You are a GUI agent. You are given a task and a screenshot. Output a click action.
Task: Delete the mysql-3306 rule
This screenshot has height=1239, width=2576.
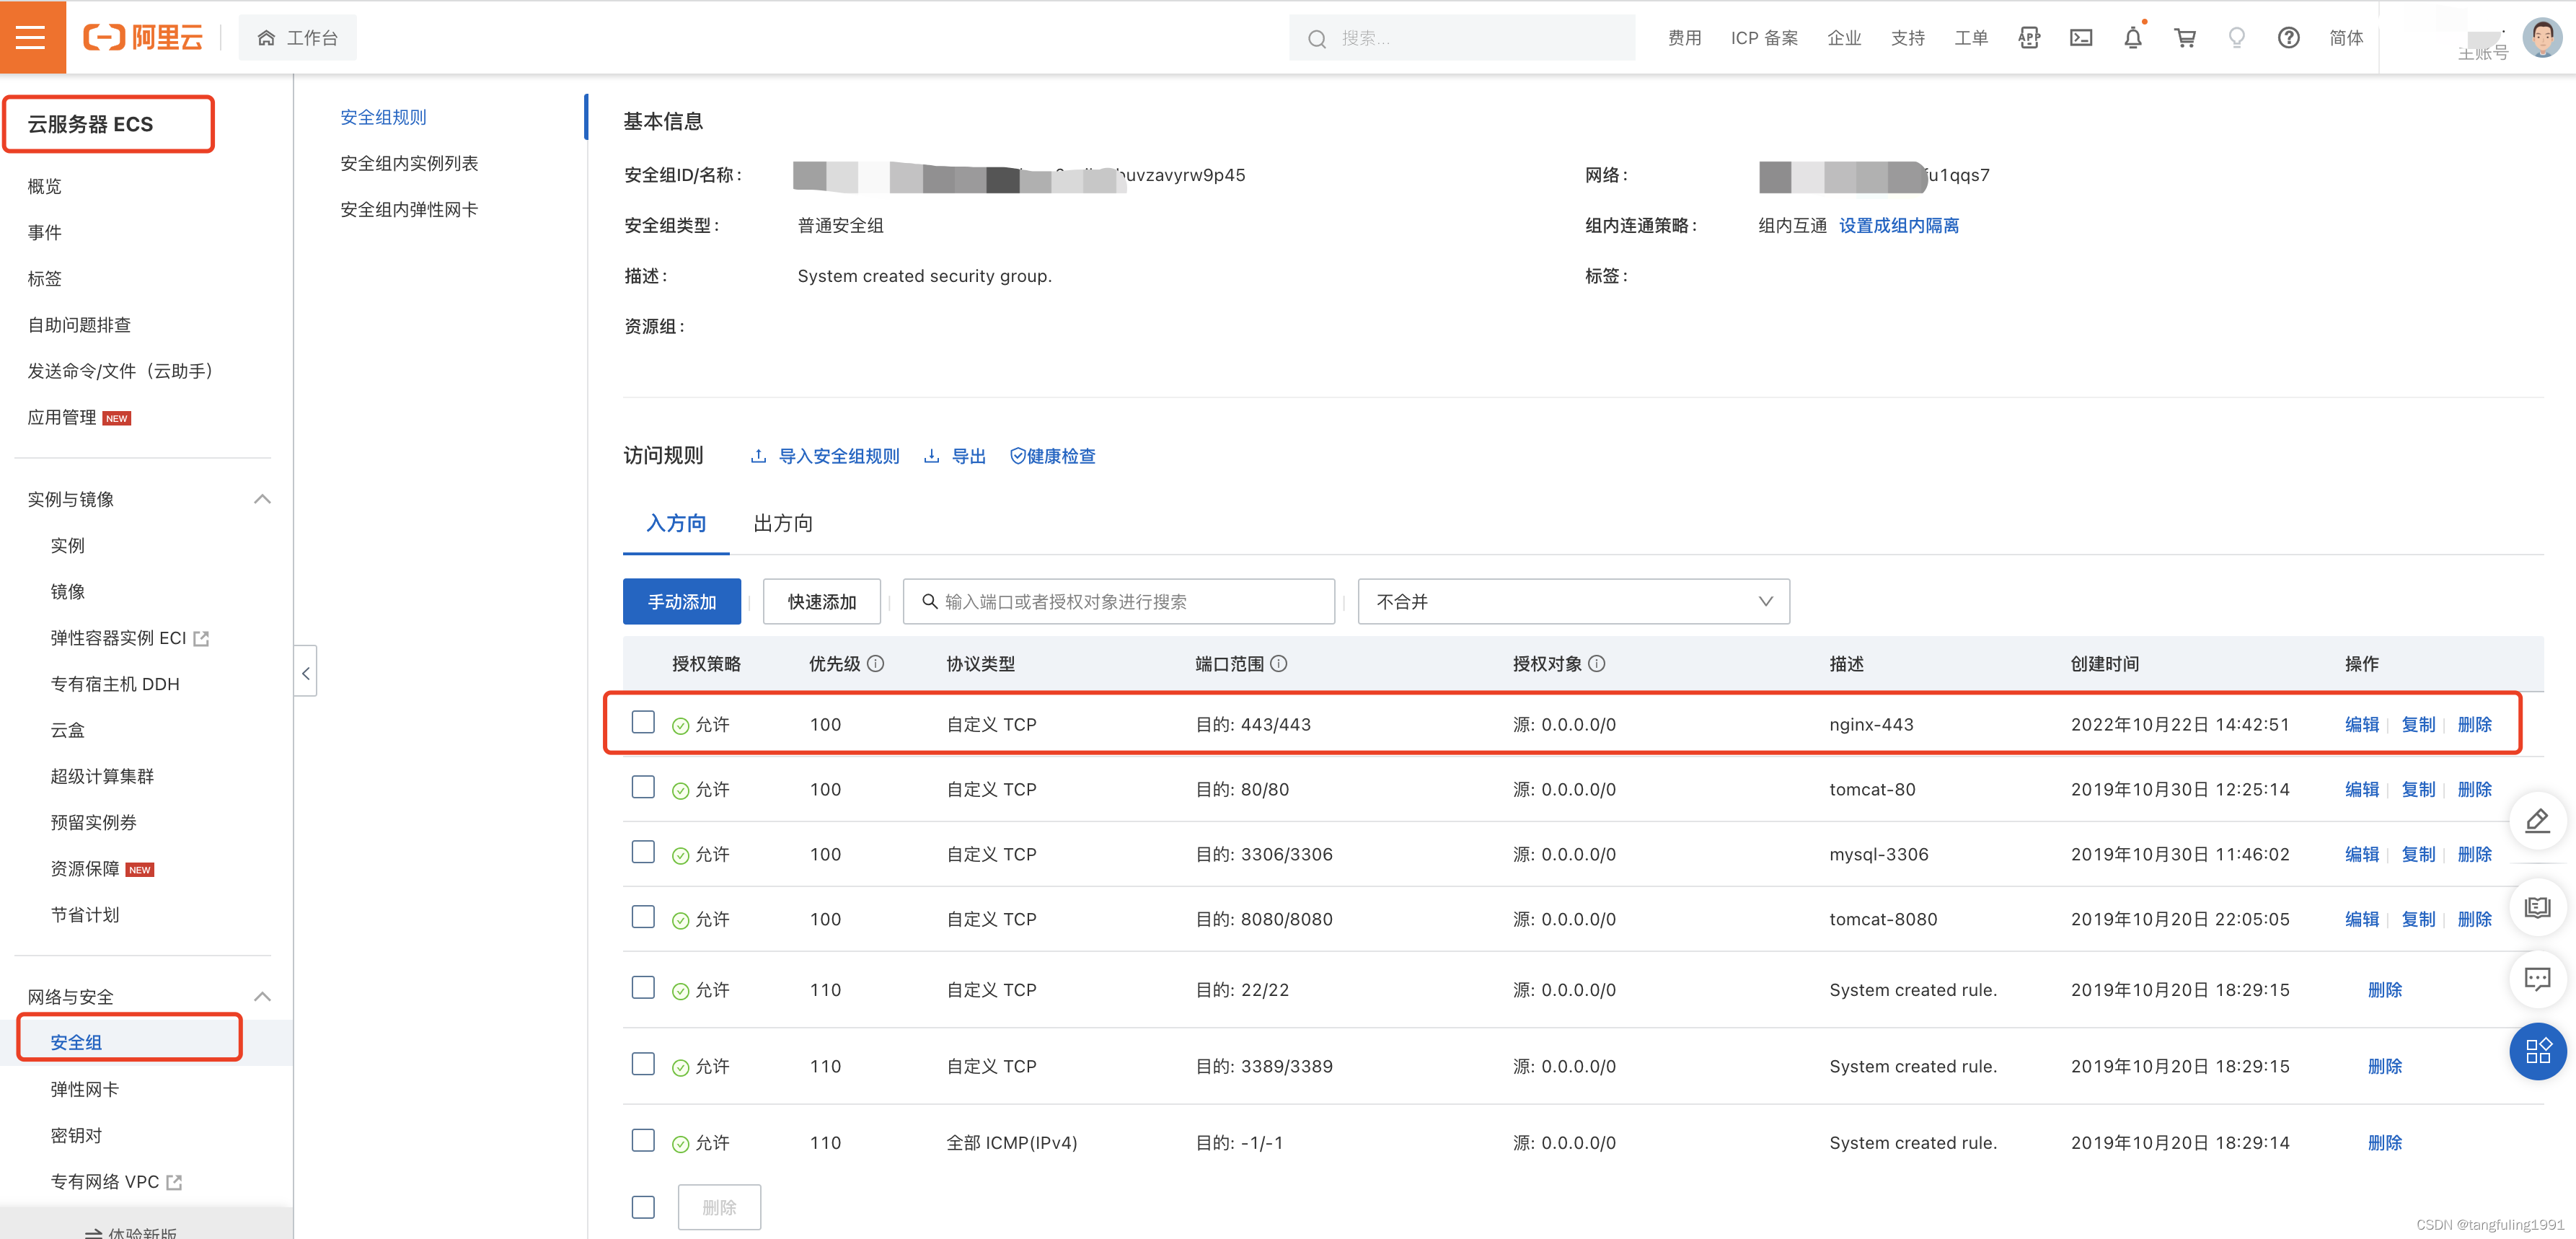(2474, 855)
